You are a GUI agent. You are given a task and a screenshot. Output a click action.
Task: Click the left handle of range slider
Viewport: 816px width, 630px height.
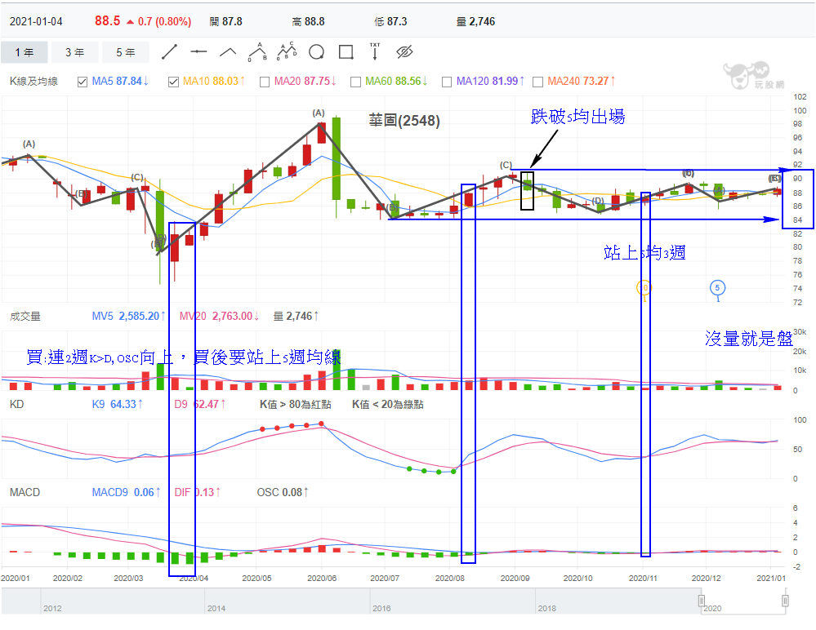(702, 601)
